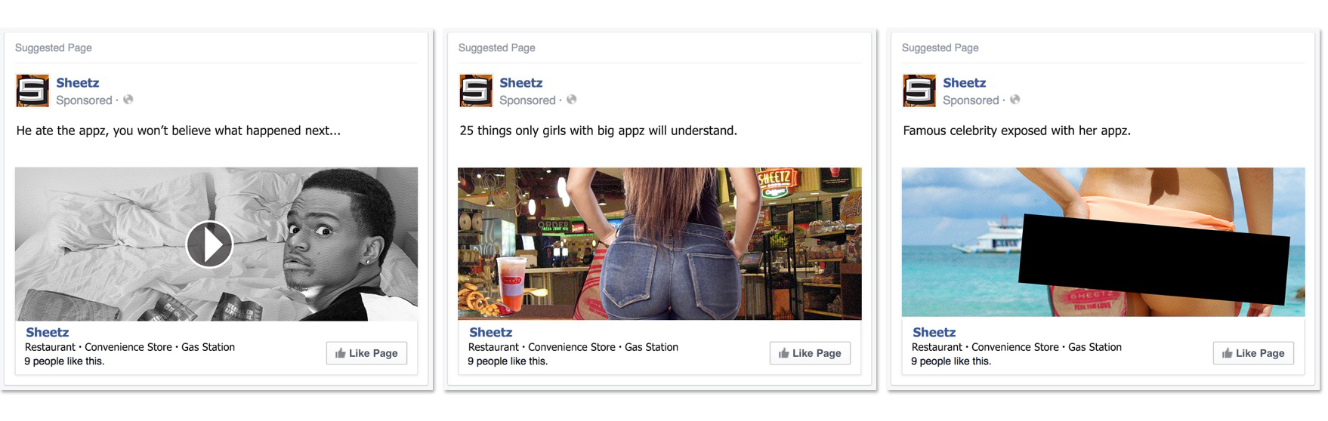The width and height of the screenshot is (1328, 421).
Task: Open the jeans store image thumbnail
Action: point(659,244)
